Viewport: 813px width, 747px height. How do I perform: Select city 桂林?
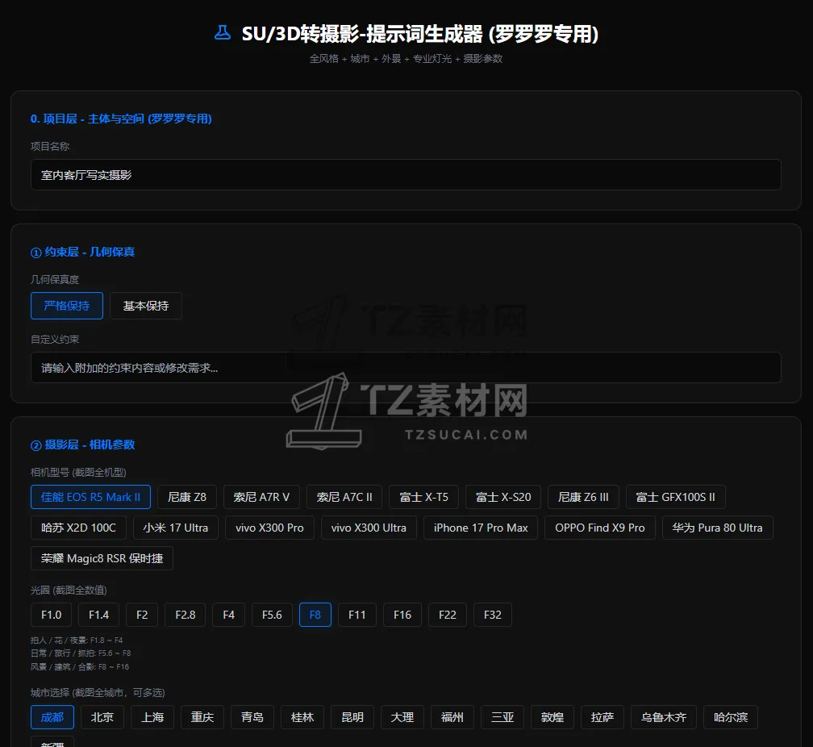click(x=302, y=717)
